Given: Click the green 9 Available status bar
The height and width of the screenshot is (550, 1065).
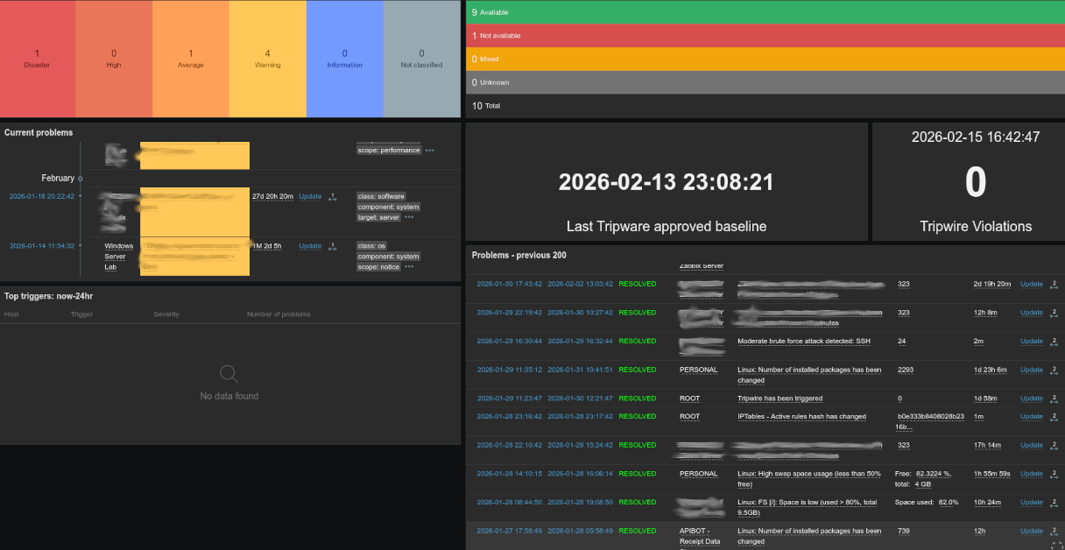Looking at the screenshot, I should [x=762, y=12].
